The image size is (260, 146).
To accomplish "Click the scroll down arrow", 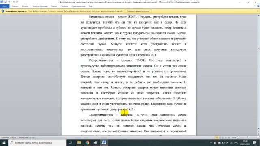I will pos(258,129).
